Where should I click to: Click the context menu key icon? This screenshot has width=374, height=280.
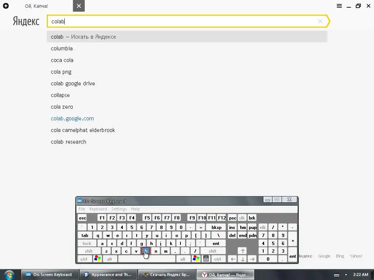pyautogui.click(x=206, y=258)
